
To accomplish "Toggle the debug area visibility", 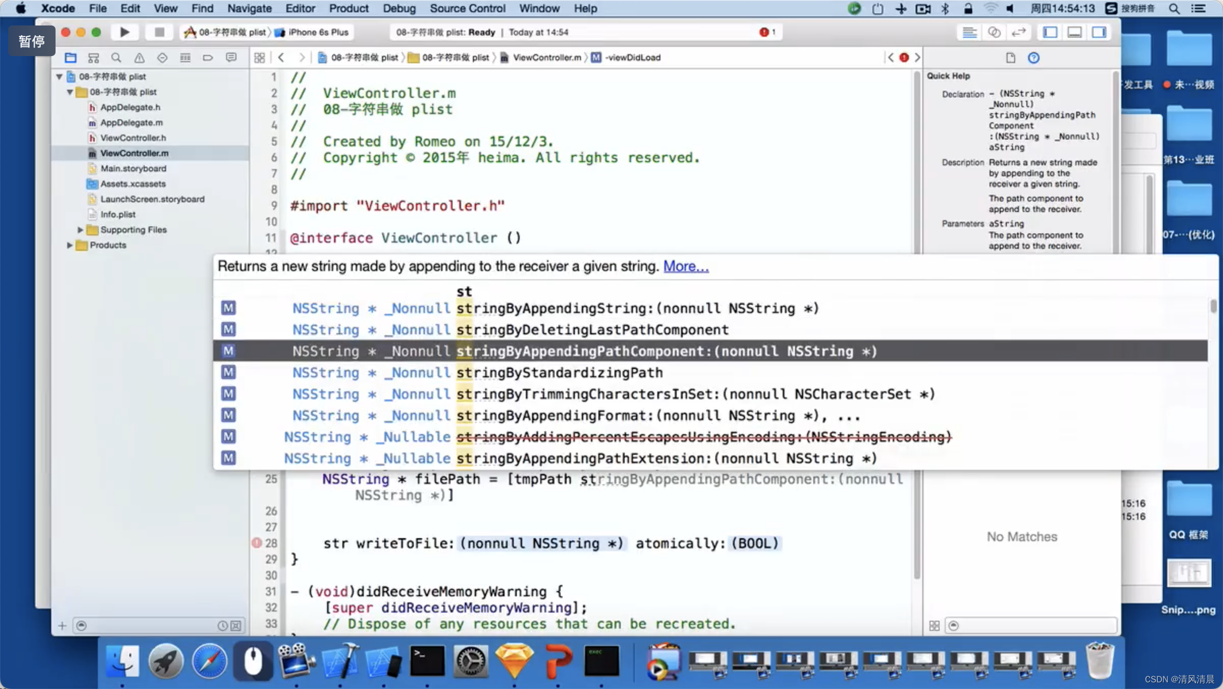I will pos(1074,32).
